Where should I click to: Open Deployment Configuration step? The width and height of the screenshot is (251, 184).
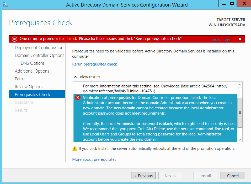pyautogui.click(x=39, y=48)
